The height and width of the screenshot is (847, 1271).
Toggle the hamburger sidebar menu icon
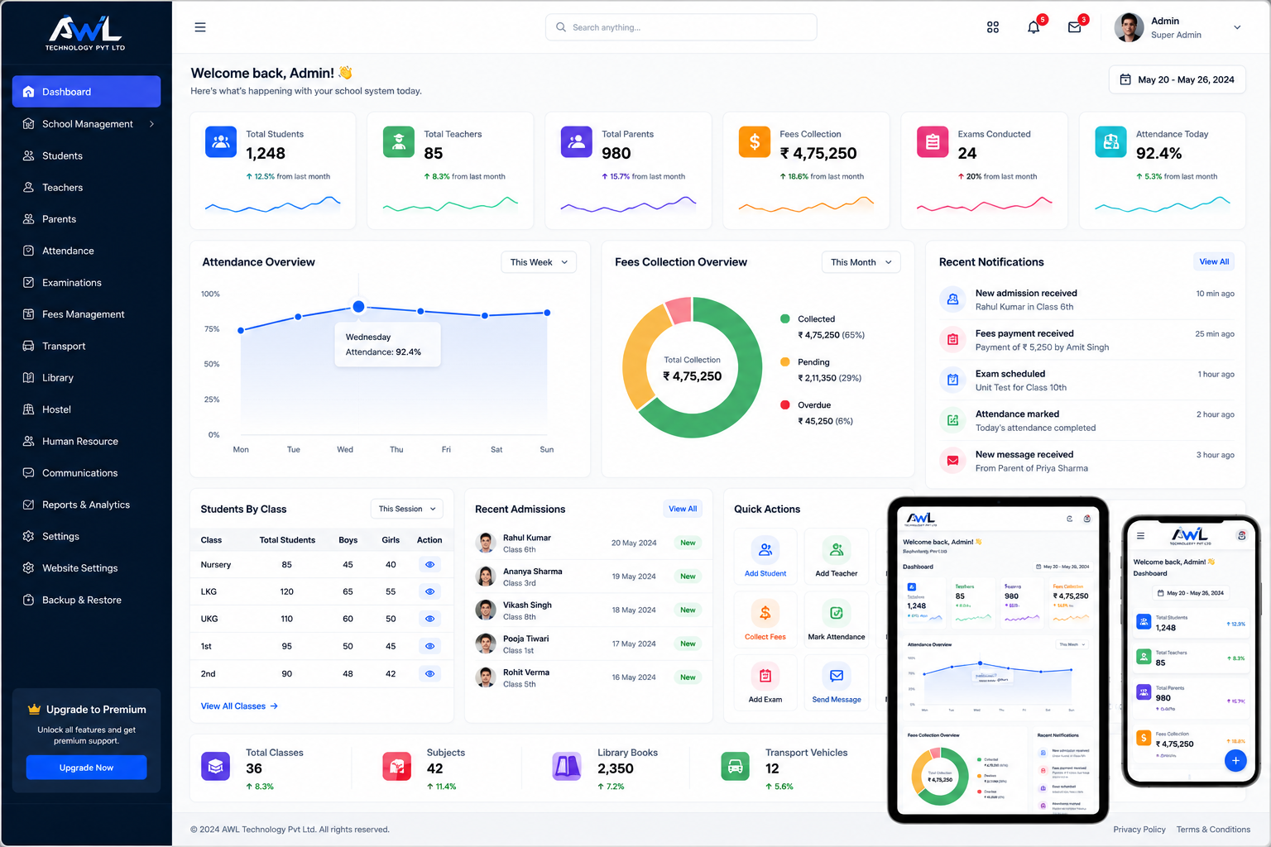200,27
